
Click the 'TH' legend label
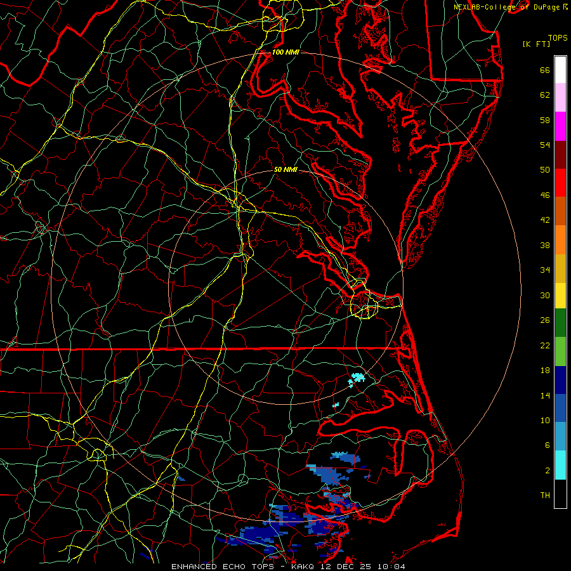(x=545, y=496)
